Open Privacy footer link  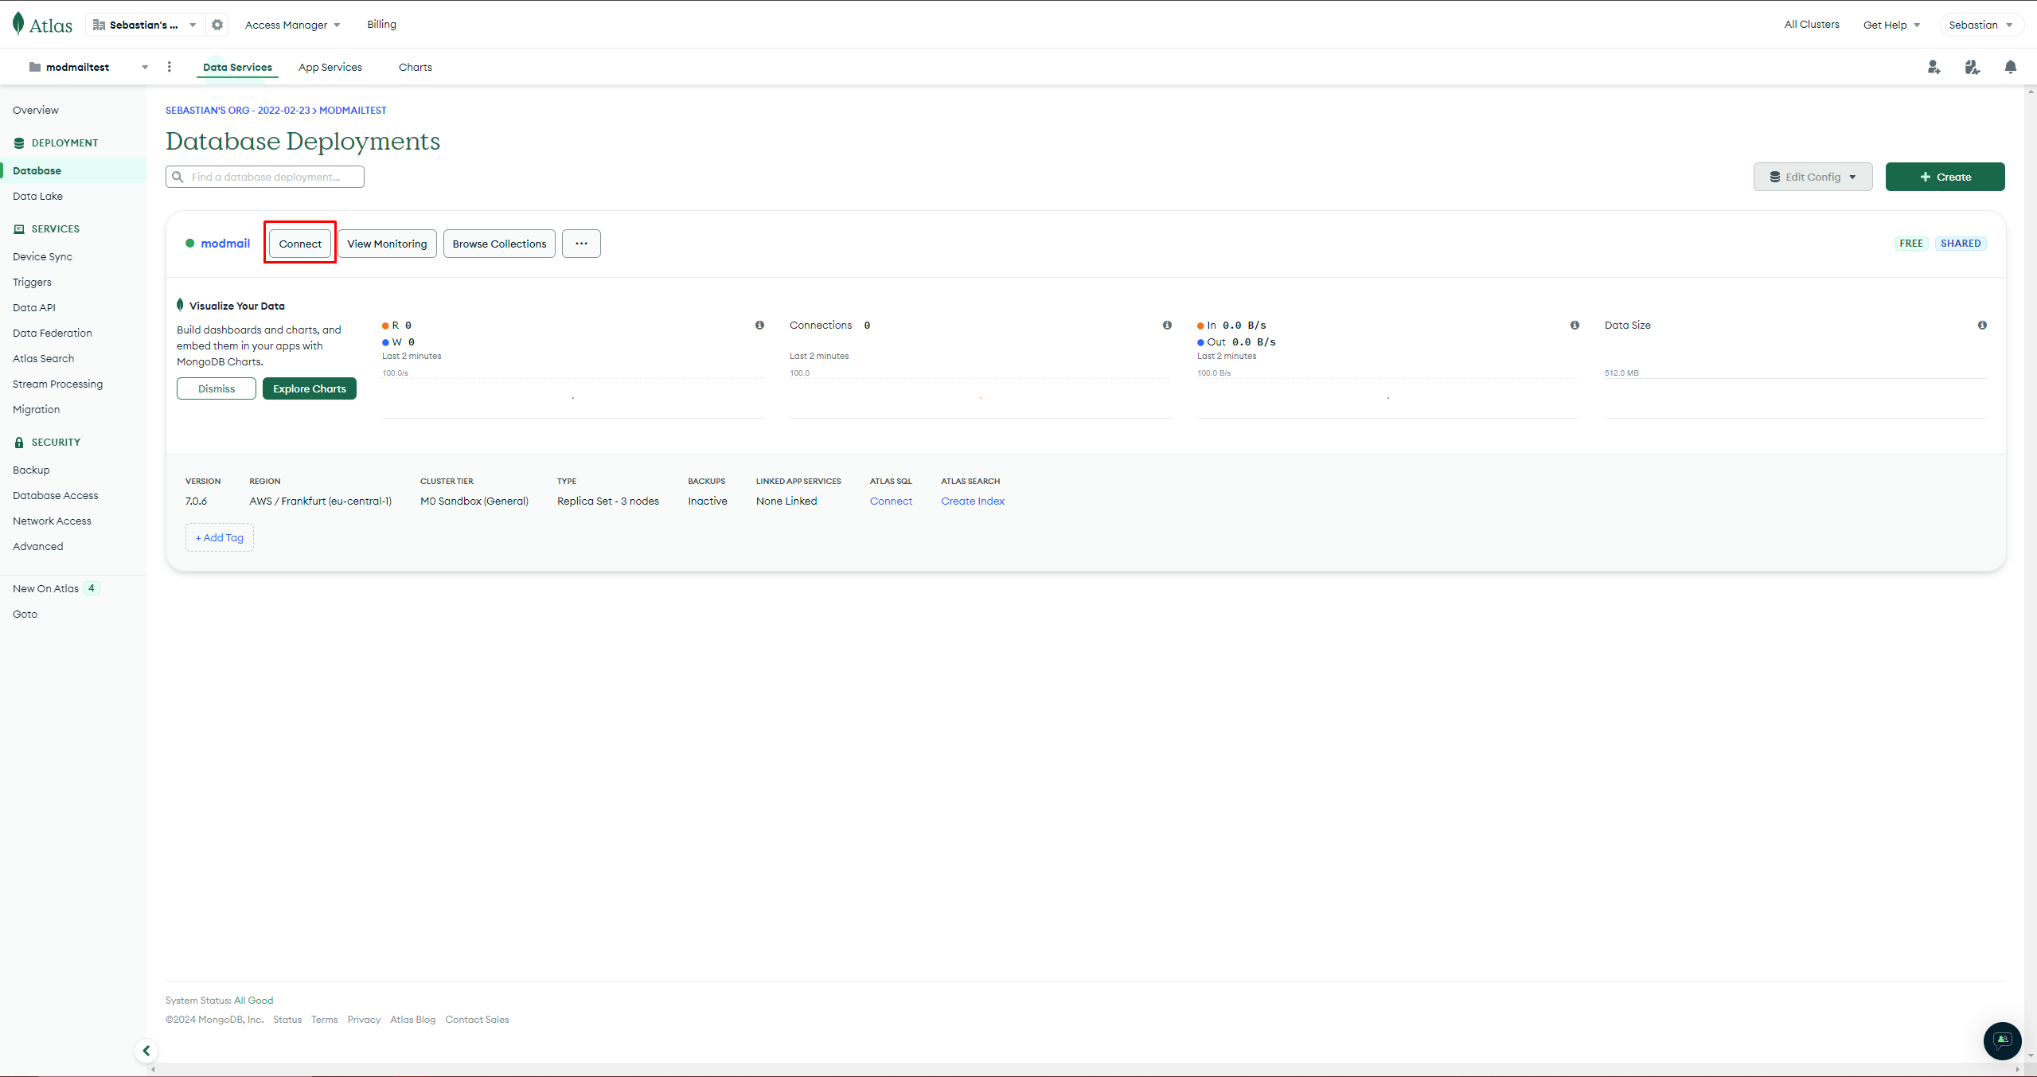coord(364,1020)
